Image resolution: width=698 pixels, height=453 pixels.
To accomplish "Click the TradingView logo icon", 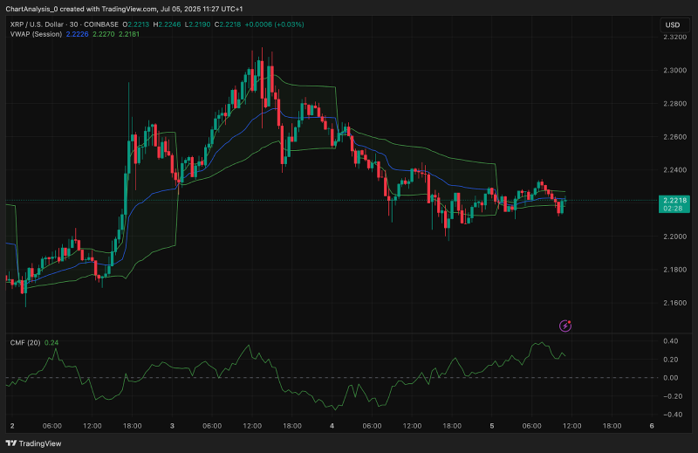I will pyautogui.click(x=11, y=443).
